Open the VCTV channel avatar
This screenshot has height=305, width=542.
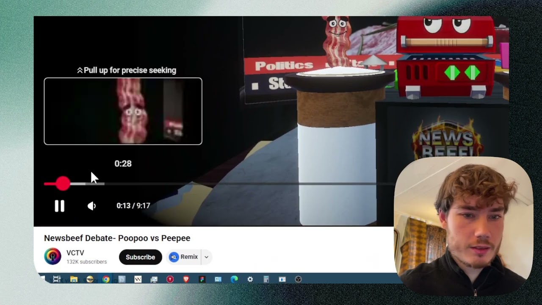pos(53,256)
